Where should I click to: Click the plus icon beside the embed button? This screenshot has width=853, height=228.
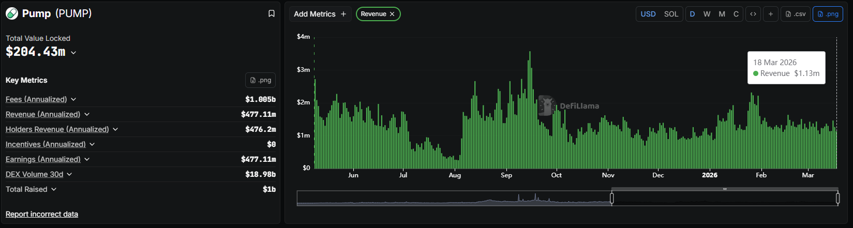[x=770, y=14]
